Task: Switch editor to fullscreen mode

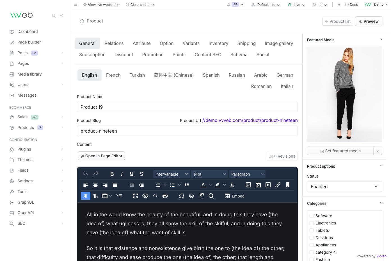Action: click(136, 196)
